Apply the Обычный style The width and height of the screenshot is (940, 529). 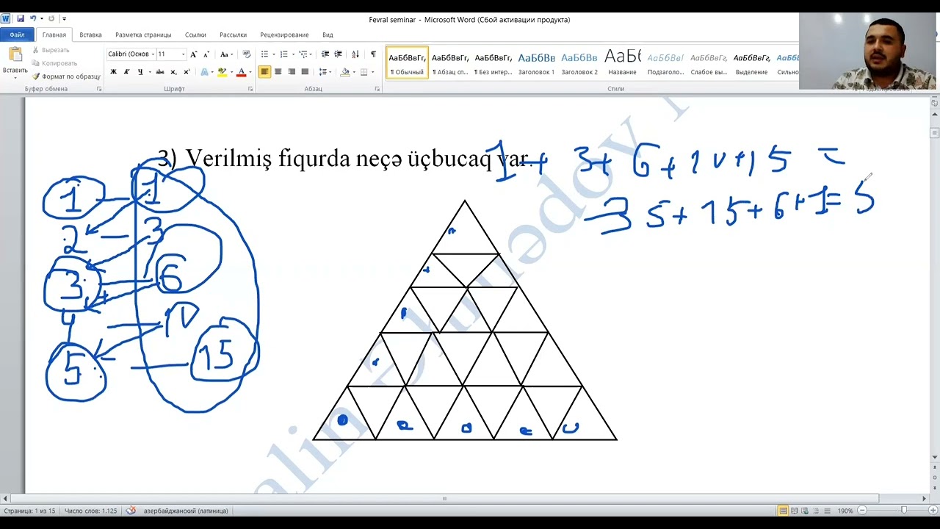point(407,62)
